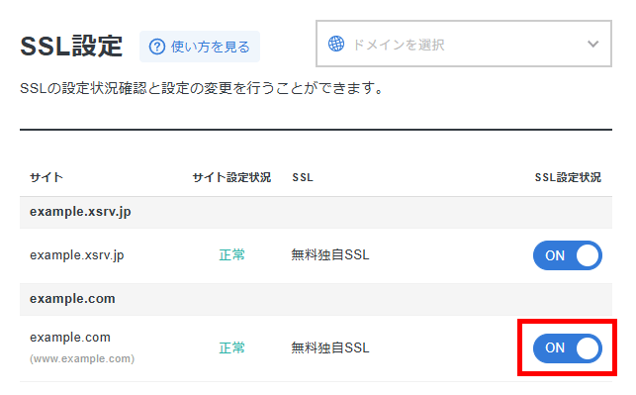Click the SSL設定 page title

click(71, 46)
